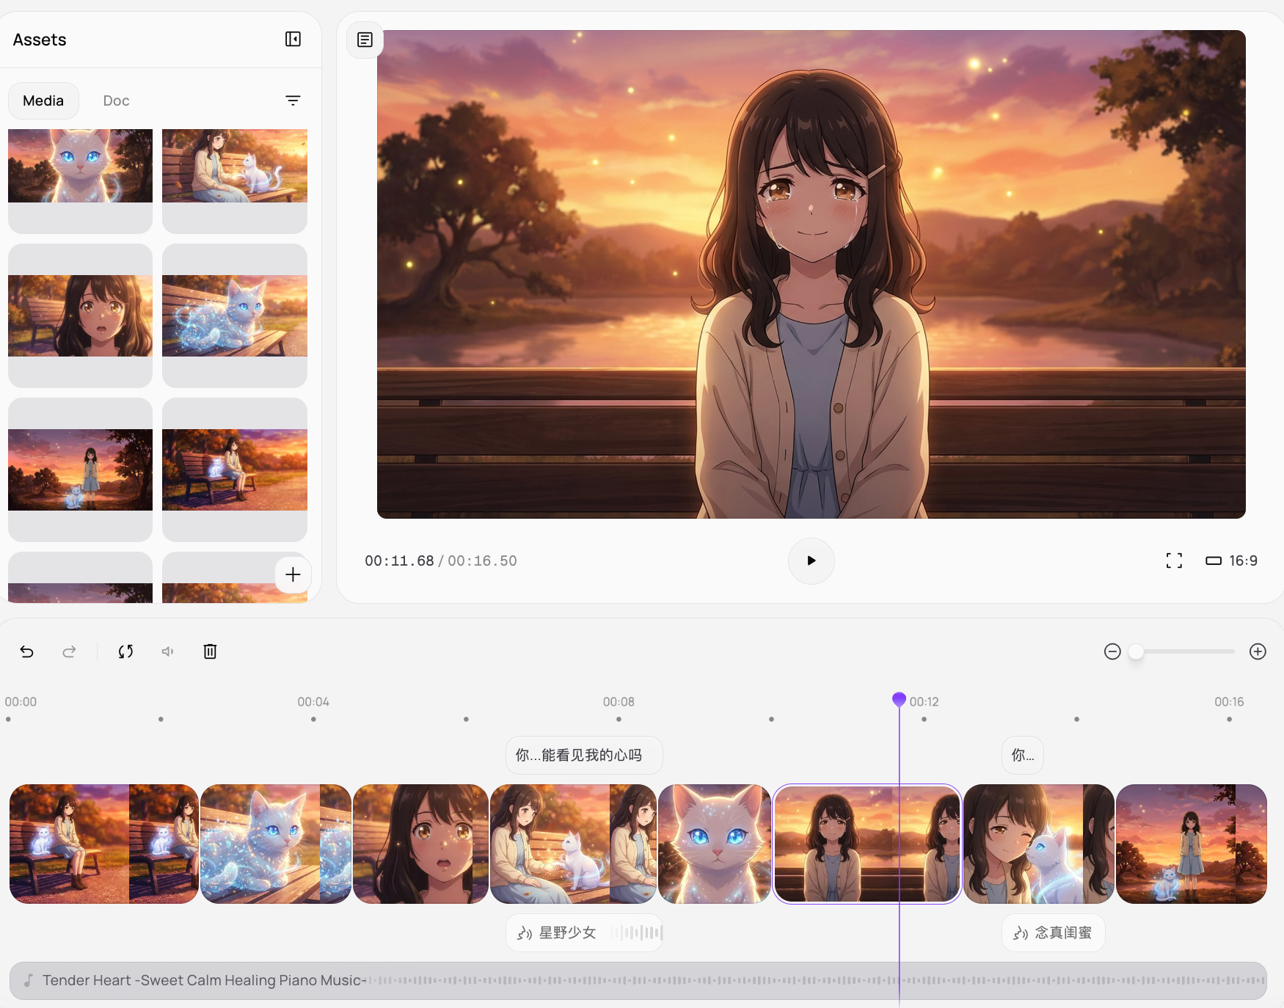Open the media filter options
This screenshot has width=1284, height=1008.
pyautogui.click(x=293, y=101)
